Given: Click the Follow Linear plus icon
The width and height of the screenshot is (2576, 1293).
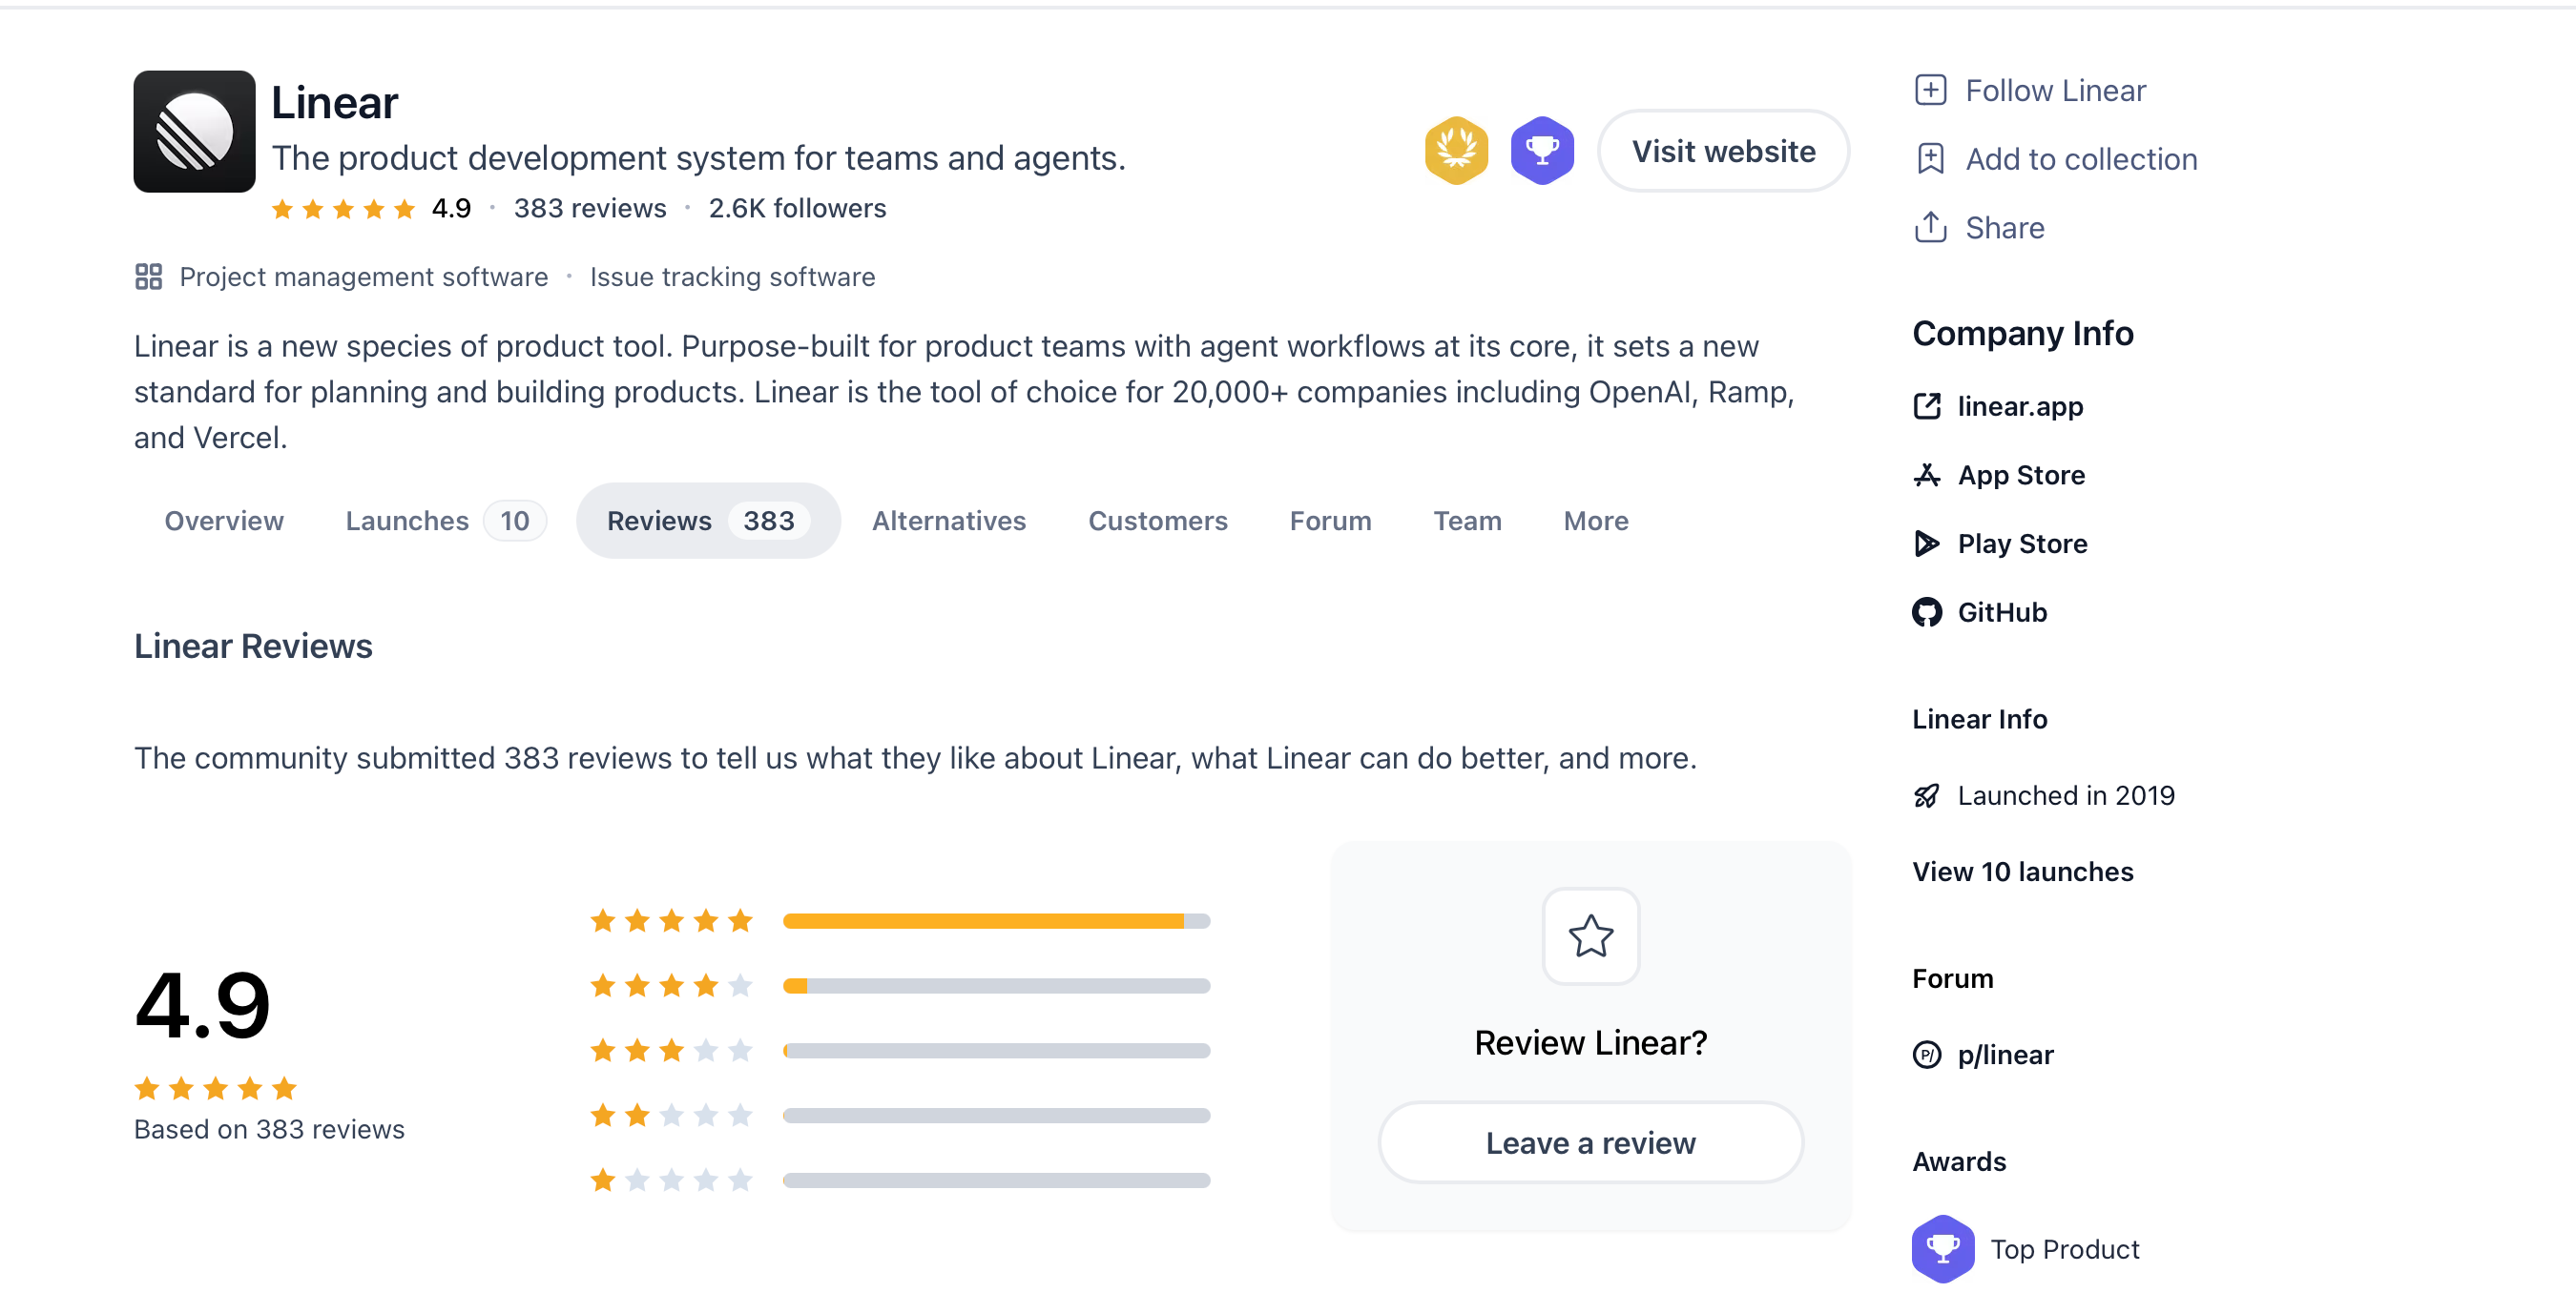Looking at the screenshot, I should coord(1929,91).
